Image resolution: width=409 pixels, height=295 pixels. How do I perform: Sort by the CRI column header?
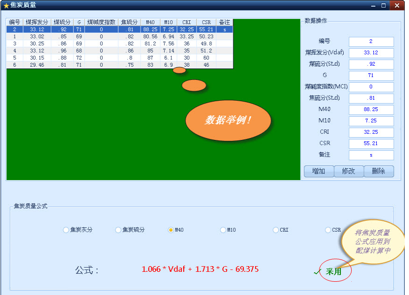click(187, 22)
